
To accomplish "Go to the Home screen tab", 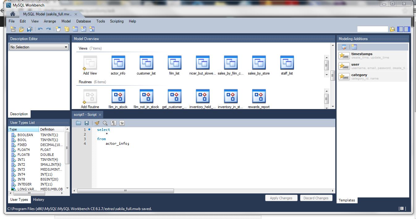I will pyautogui.click(x=13, y=14).
